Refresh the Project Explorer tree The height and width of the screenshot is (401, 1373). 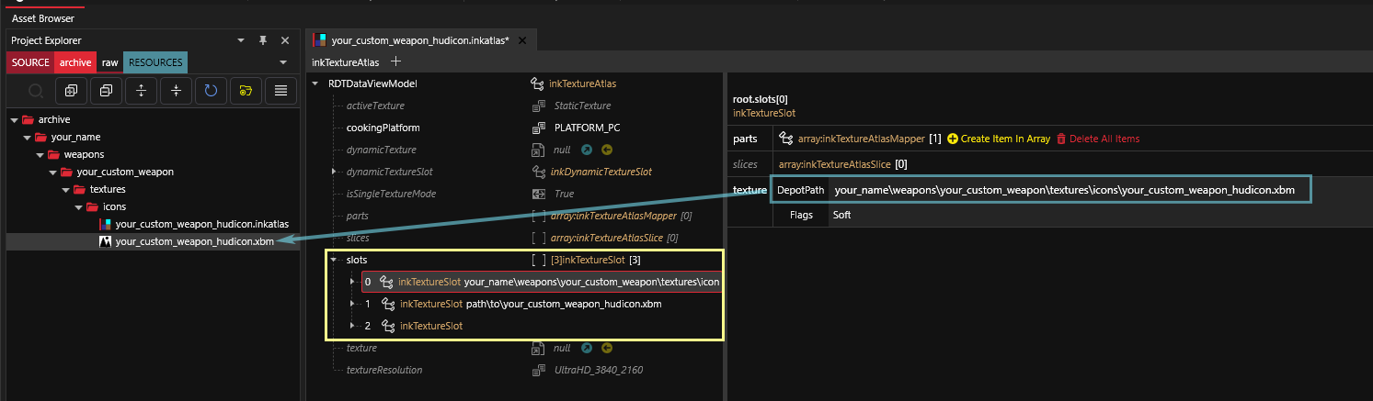[x=211, y=91]
